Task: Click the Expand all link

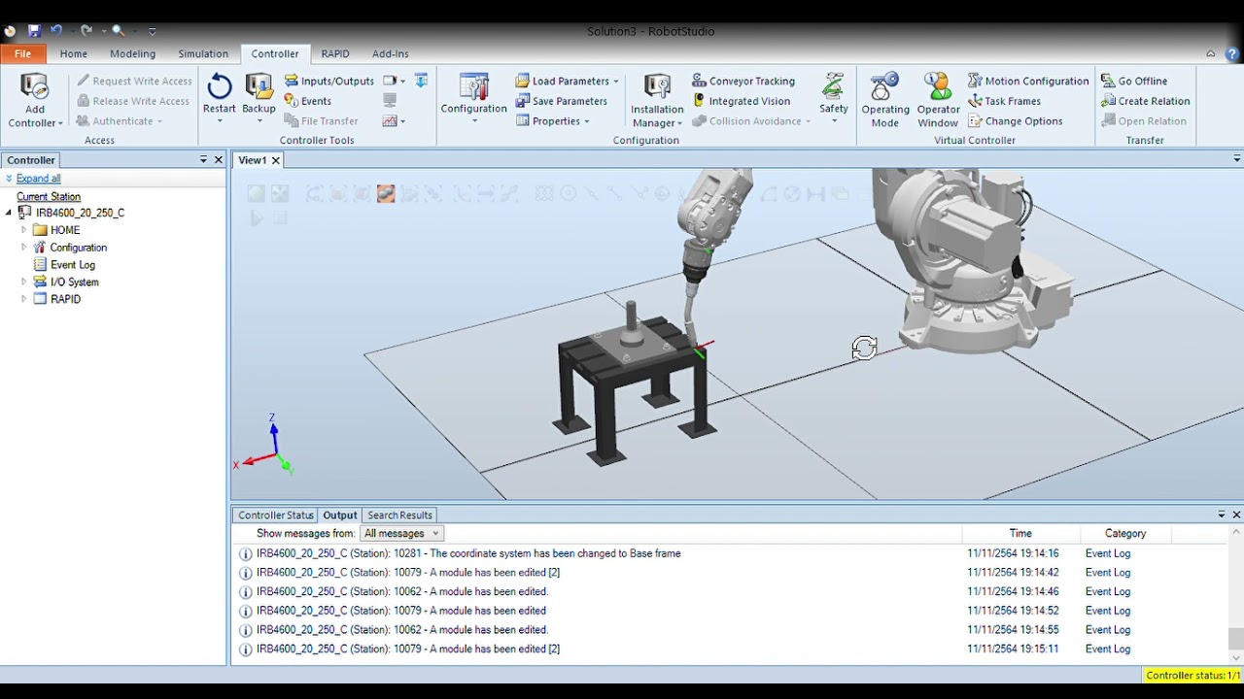Action: coord(38,179)
